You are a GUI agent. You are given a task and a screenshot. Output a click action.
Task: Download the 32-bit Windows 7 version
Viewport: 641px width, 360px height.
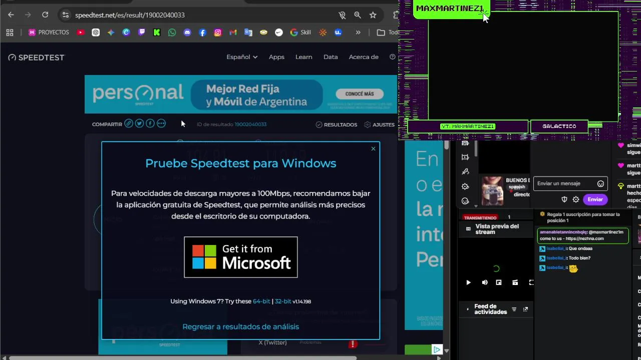[x=283, y=301]
